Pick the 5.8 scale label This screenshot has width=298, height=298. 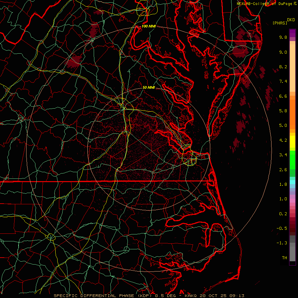(283, 111)
